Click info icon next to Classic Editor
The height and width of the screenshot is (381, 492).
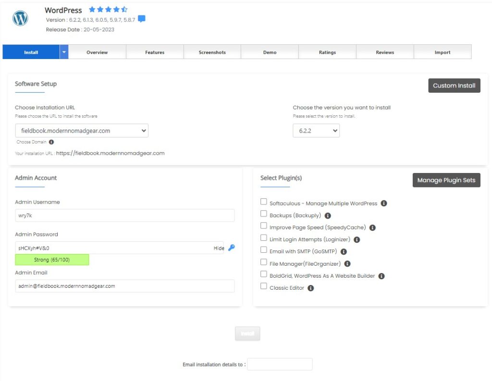click(310, 288)
